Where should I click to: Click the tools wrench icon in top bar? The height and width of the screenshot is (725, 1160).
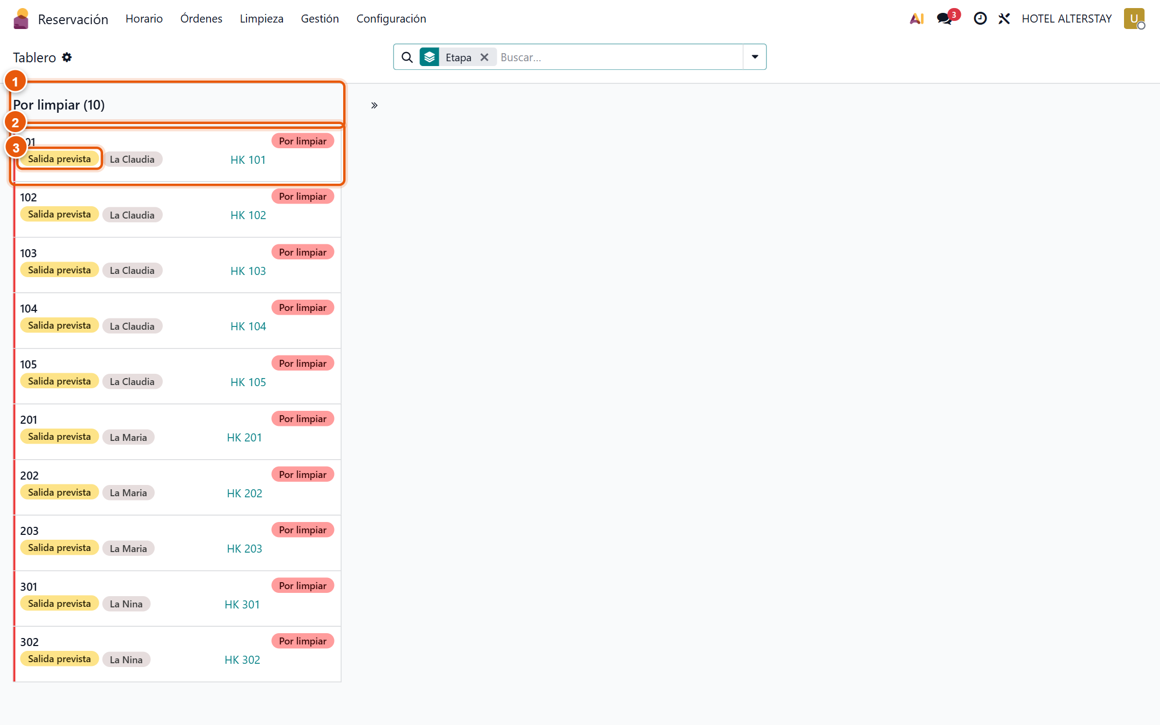1004,19
